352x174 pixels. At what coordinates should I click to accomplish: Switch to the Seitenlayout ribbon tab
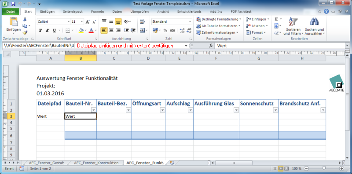pos(73,12)
